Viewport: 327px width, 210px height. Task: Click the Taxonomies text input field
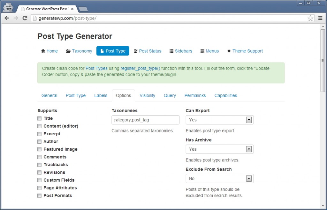pos(145,120)
